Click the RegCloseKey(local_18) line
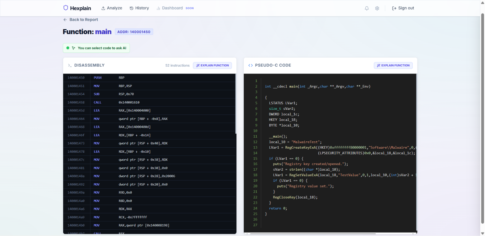This screenshot has width=485, height=236. 295,197
